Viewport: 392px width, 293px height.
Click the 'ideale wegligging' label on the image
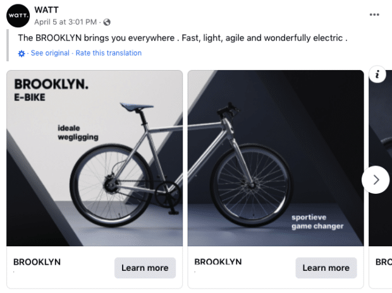[78, 133]
